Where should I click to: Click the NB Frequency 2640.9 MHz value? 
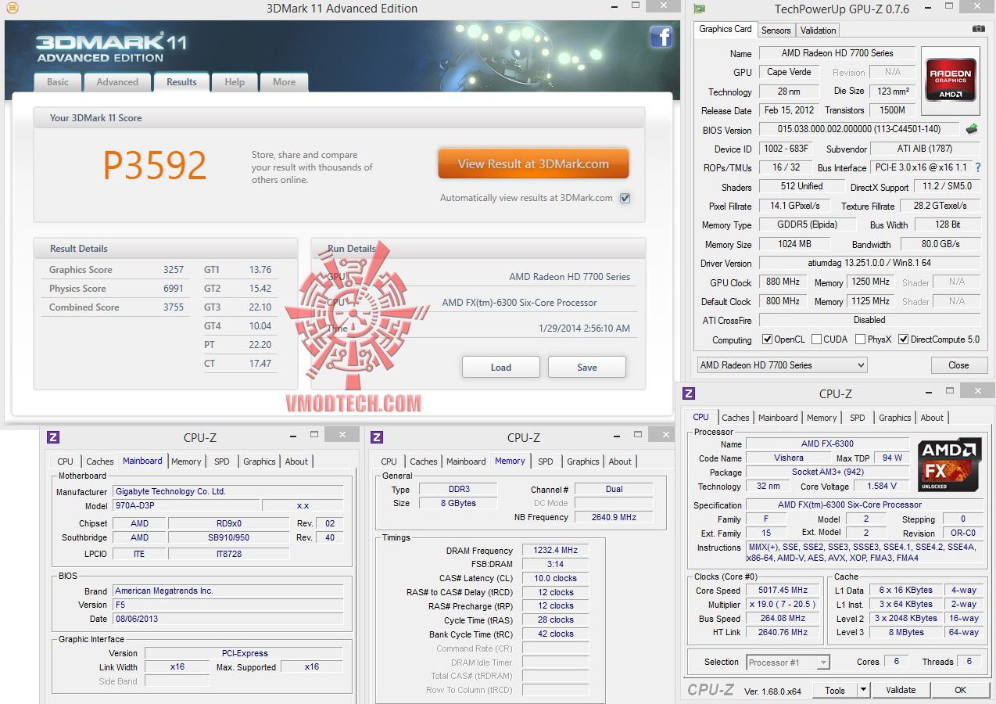[614, 517]
